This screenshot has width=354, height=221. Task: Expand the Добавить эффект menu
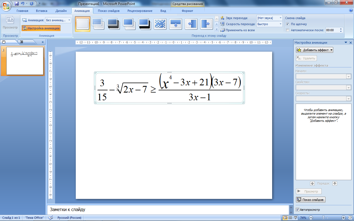(314, 50)
